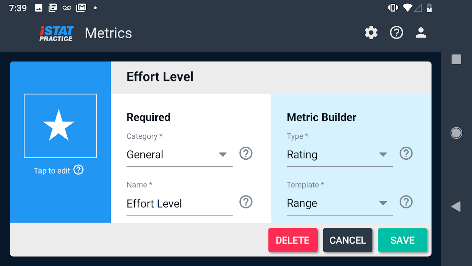Show help for Tap to edit
This screenshot has width=472, height=266.
tap(79, 170)
